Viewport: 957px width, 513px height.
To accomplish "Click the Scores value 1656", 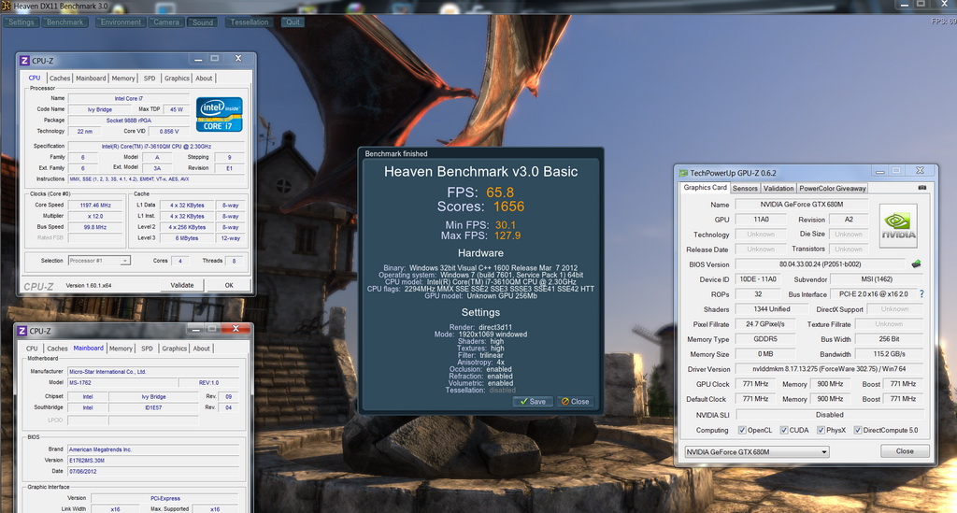I will [x=509, y=207].
